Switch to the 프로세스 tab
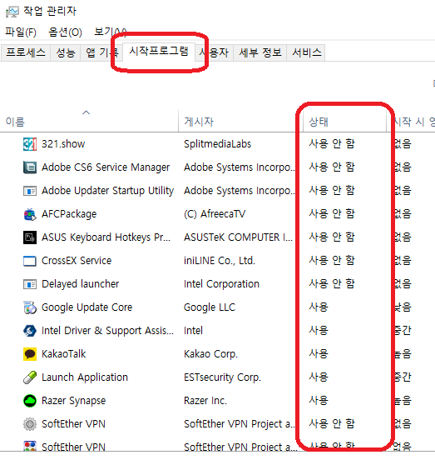Screen dimensions: 435x460 pos(26,52)
